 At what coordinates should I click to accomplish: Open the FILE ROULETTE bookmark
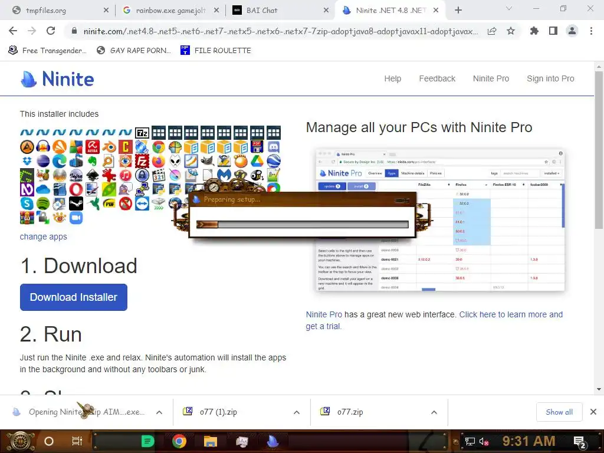coord(216,50)
